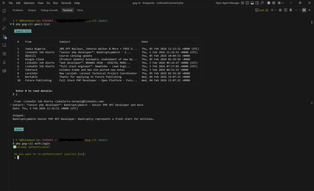Open the Explorer view in the activity bar

point(4,11)
